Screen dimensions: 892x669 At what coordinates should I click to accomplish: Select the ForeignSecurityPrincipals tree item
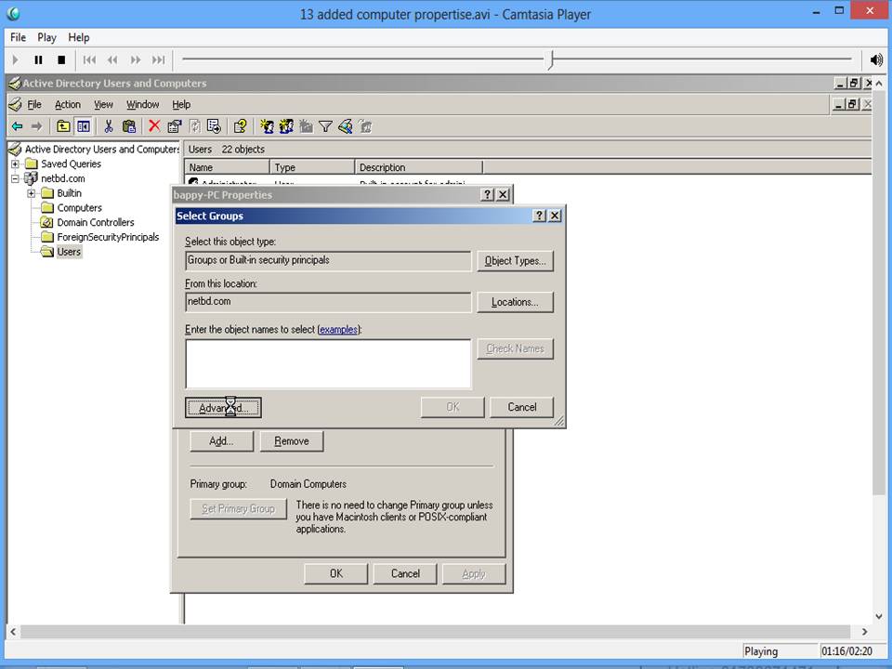108,237
